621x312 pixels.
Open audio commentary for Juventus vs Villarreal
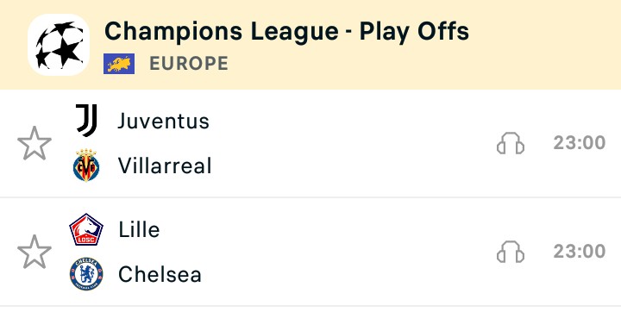(x=511, y=143)
